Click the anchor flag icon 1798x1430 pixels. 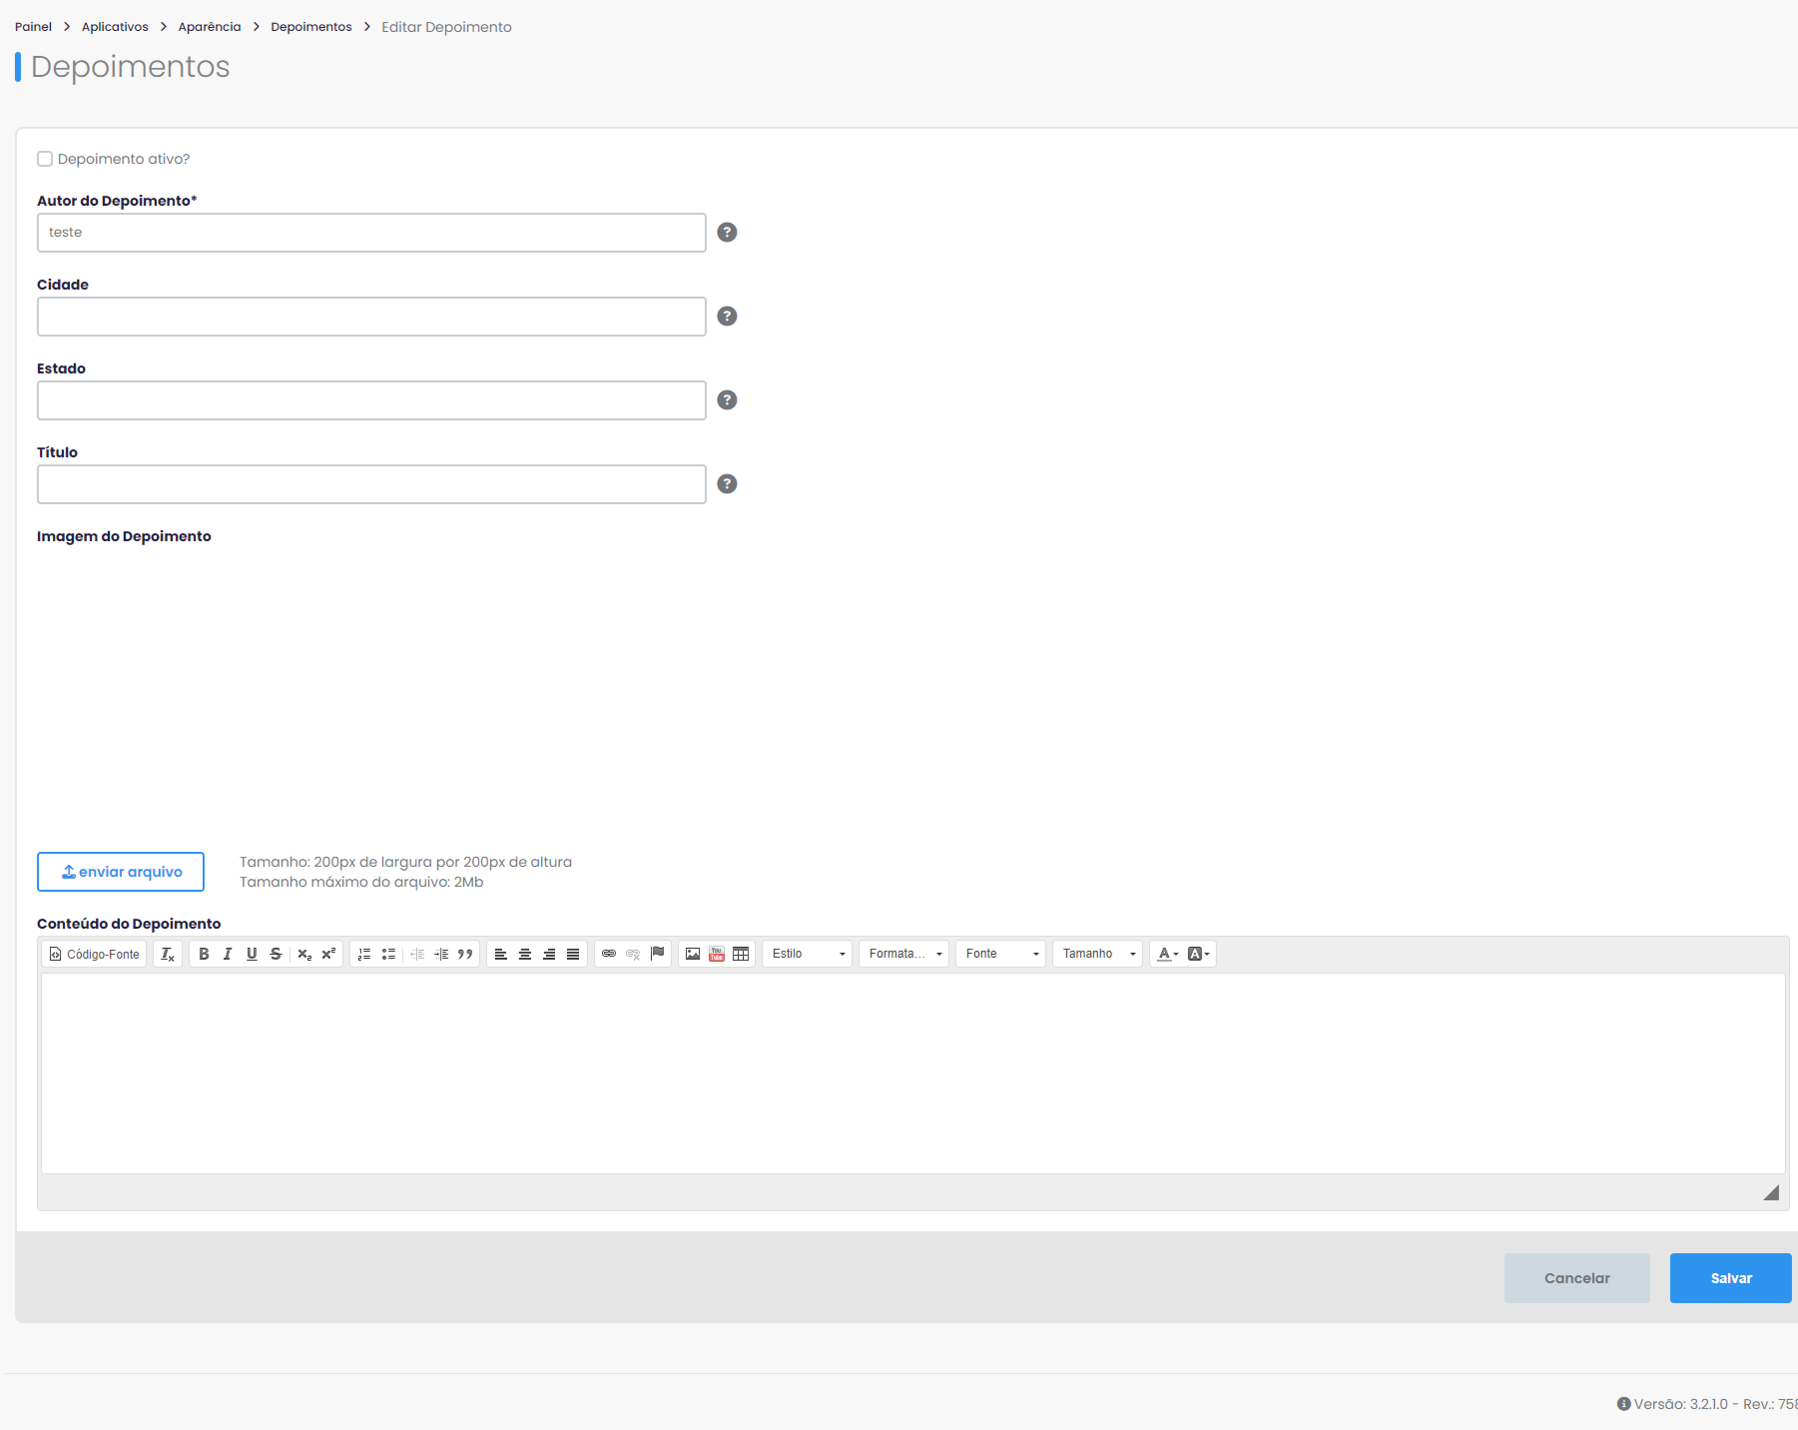coord(657,954)
